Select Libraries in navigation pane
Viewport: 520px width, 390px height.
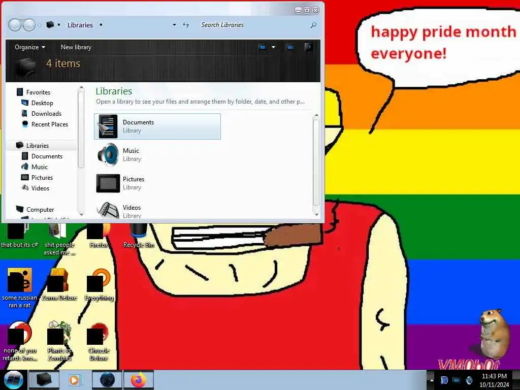click(x=38, y=146)
